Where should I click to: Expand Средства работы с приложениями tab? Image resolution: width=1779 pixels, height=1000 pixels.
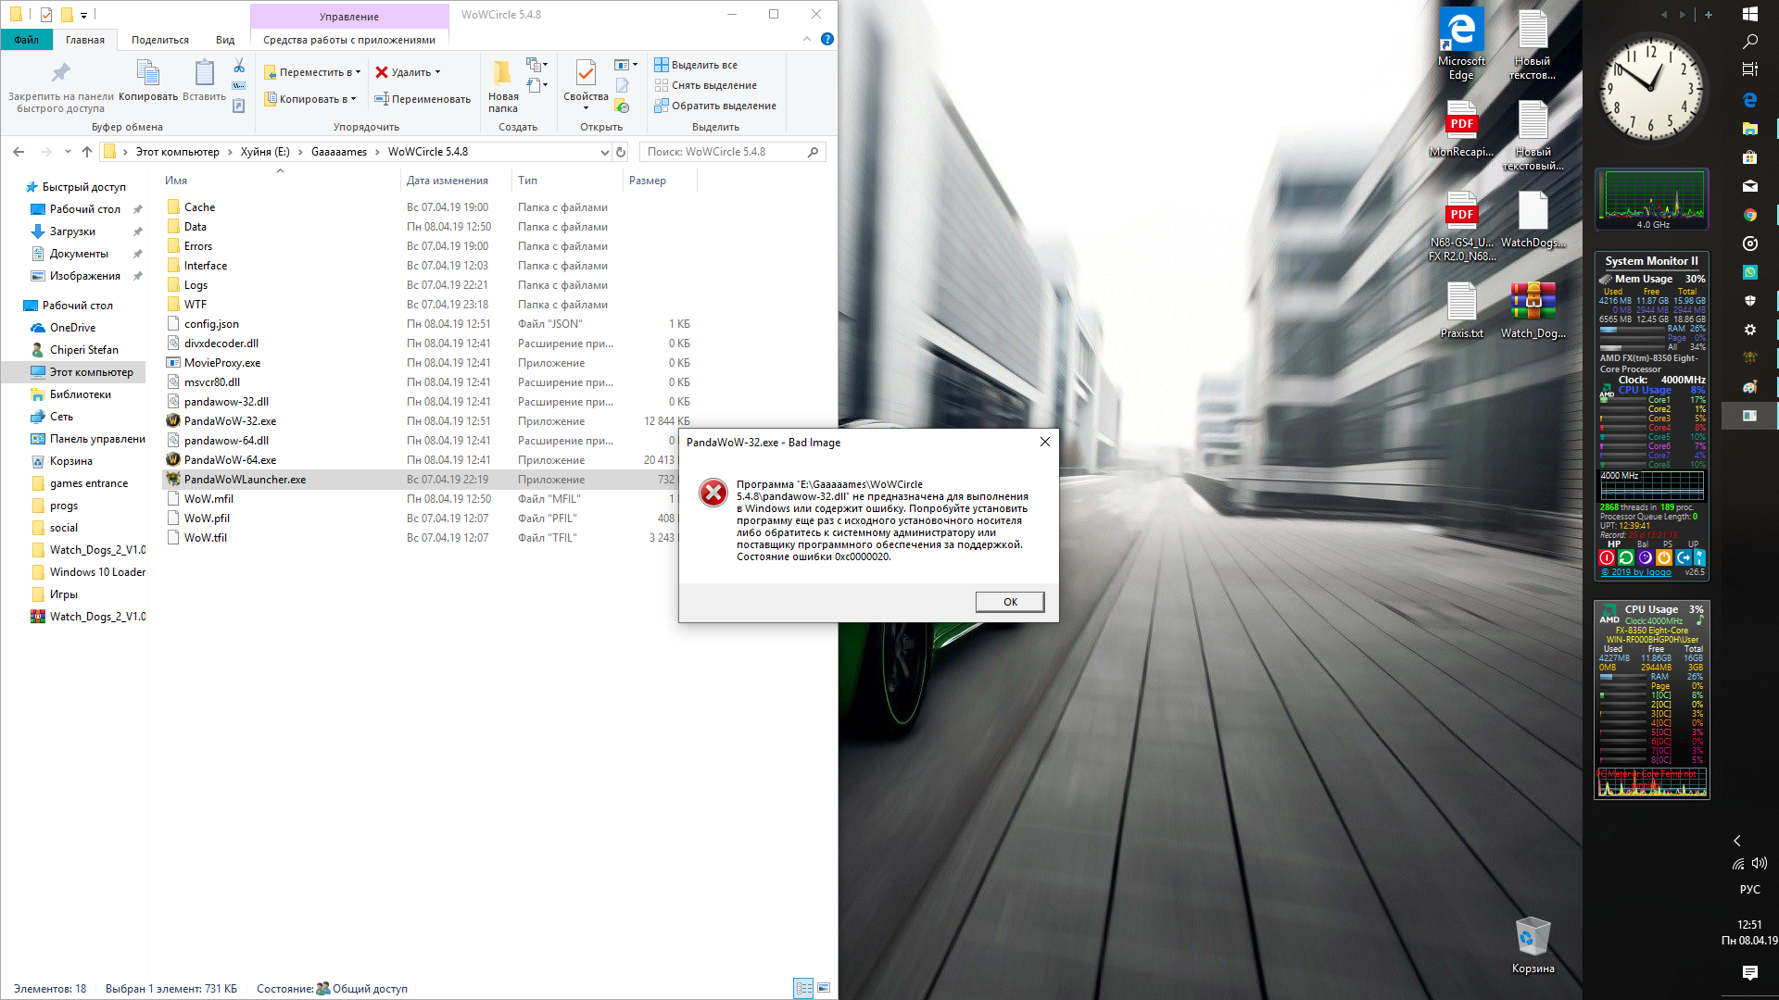[x=347, y=41]
